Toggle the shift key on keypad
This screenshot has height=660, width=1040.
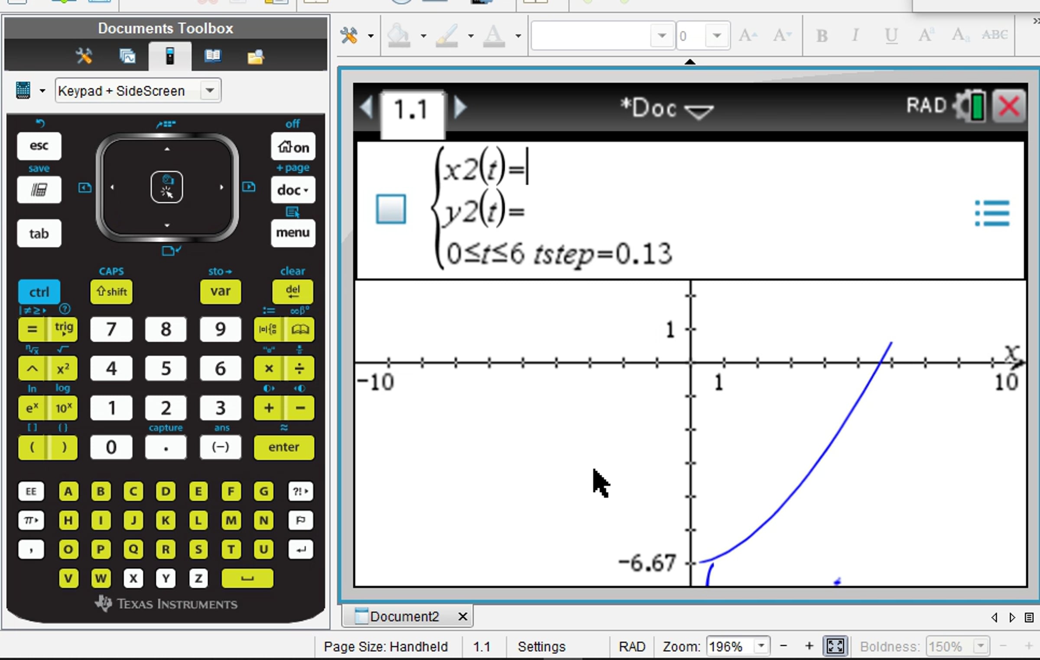click(111, 292)
